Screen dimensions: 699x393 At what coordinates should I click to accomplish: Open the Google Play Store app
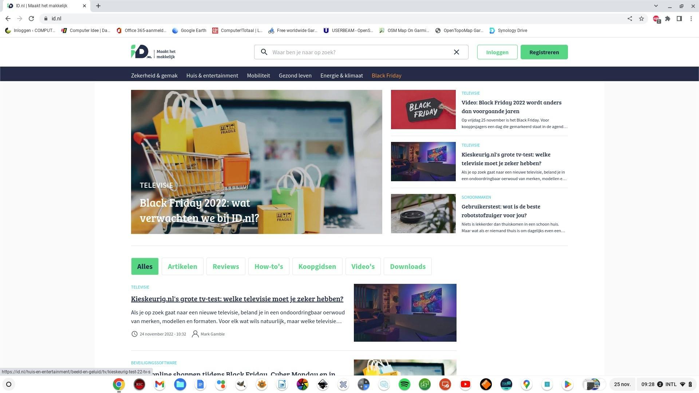[x=567, y=384]
